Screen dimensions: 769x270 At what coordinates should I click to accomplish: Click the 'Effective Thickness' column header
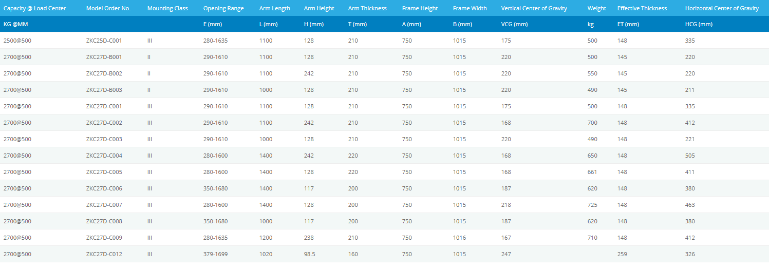click(642, 8)
